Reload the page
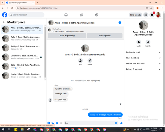Screen dimensions: 165x132 click(12, 8)
